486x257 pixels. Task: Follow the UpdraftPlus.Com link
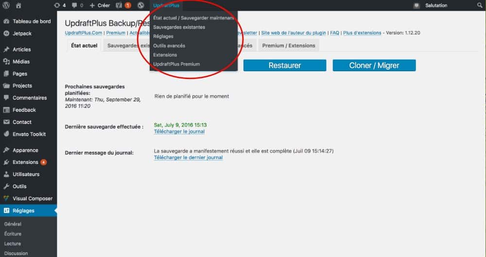84,33
